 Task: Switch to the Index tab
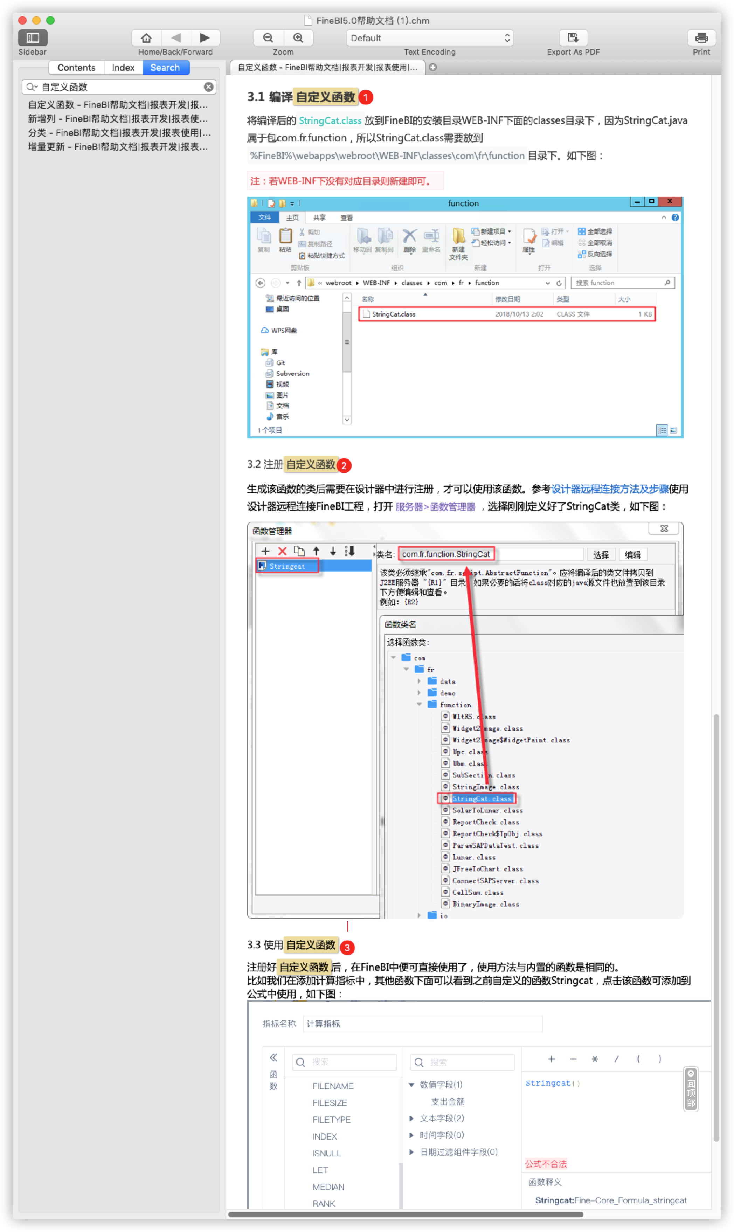123,67
